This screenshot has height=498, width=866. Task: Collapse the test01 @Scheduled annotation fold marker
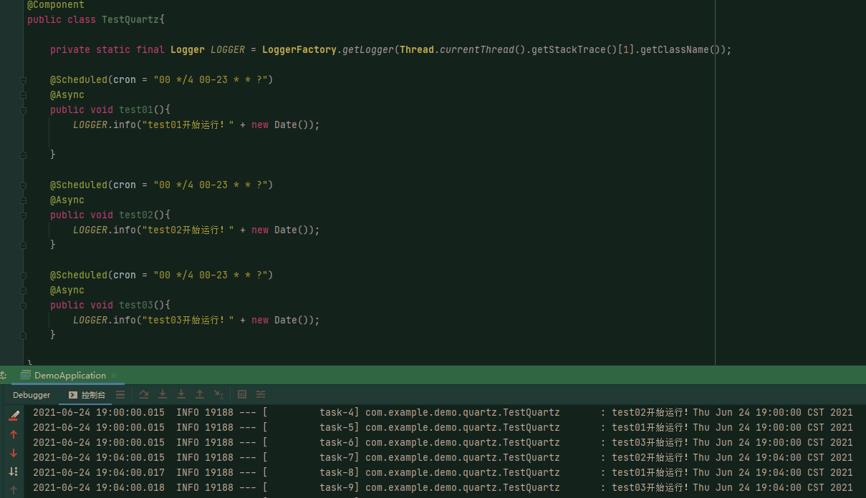(24, 79)
